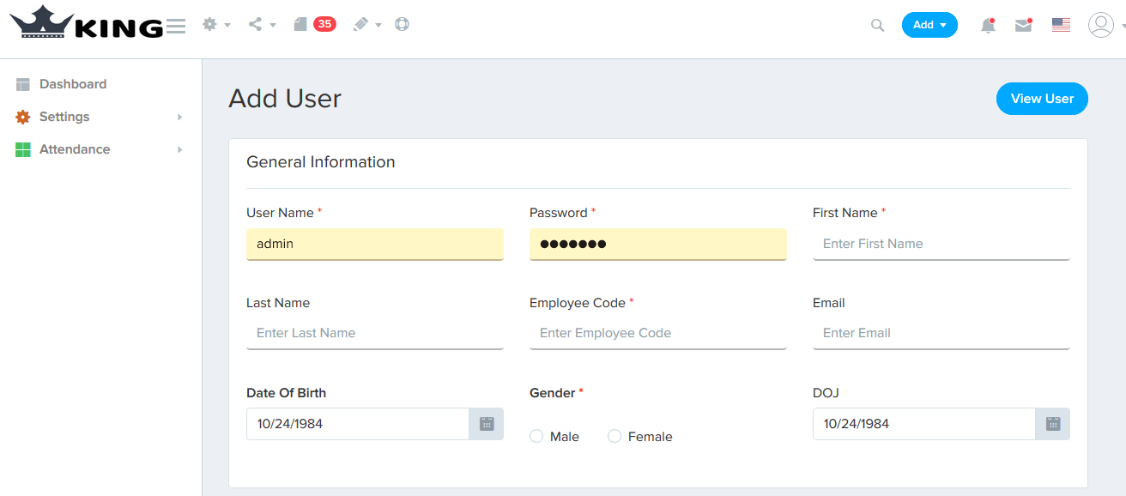Open the Add dropdown button
1126x496 pixels.
tap(929, 25)
